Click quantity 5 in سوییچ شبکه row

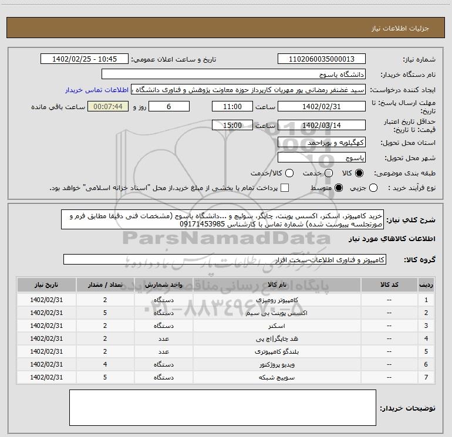pyautogui.click(x=105, y=377)
